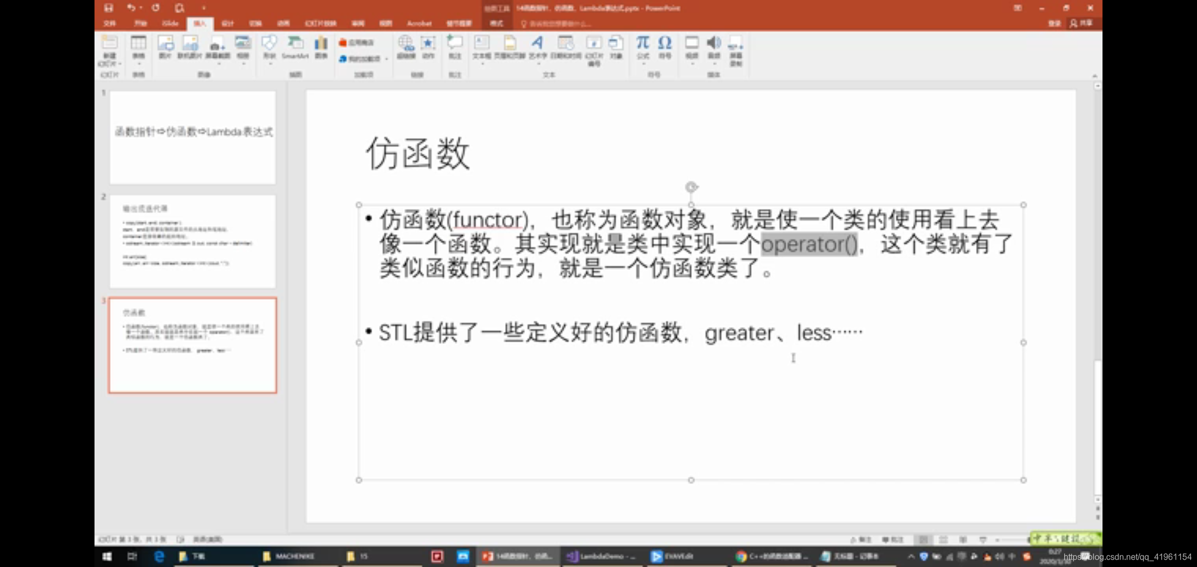Undo the last action
1197x567 pixels.
[131, 8]
